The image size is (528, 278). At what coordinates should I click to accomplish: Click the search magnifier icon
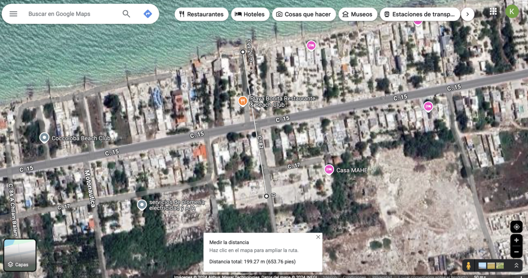[126, 14]
